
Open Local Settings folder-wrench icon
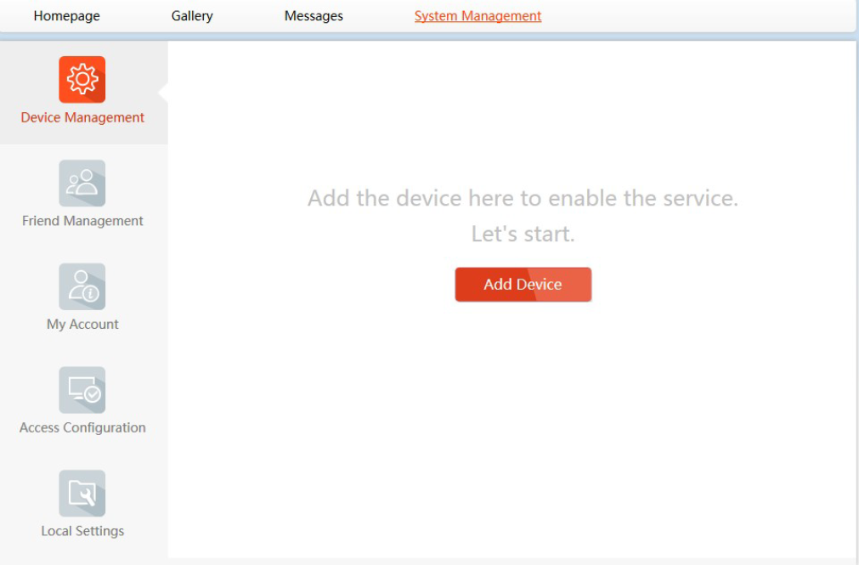82,494
